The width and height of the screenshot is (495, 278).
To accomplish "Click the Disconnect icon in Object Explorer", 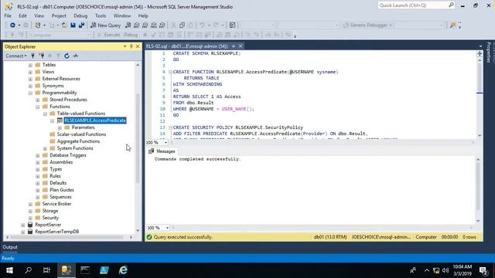I will (x=41, y=56).
